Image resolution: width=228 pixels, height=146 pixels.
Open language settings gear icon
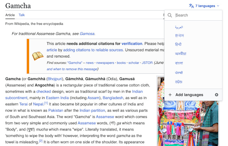(216, 95)
